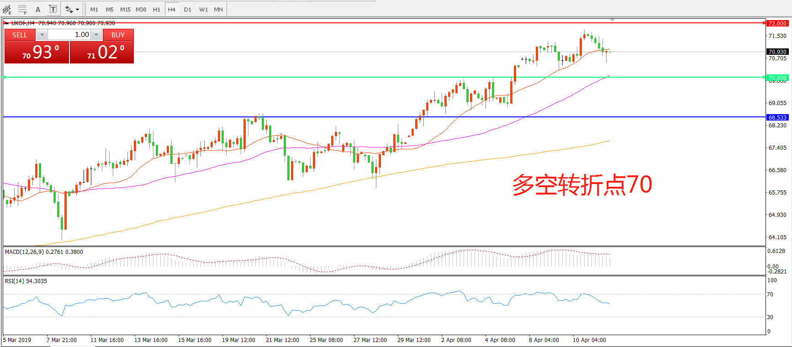Select the text 'A' drawing tool
The image size is (792, 347).
click(38, 9)
